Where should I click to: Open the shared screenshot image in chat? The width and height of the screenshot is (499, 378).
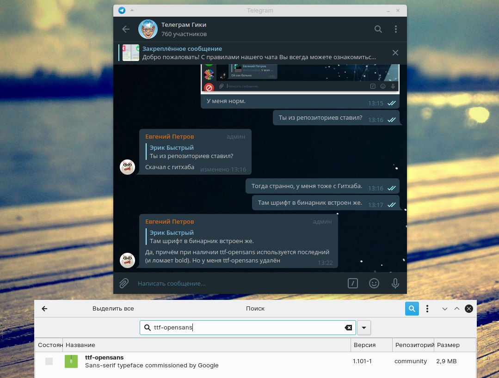point(300,78)
